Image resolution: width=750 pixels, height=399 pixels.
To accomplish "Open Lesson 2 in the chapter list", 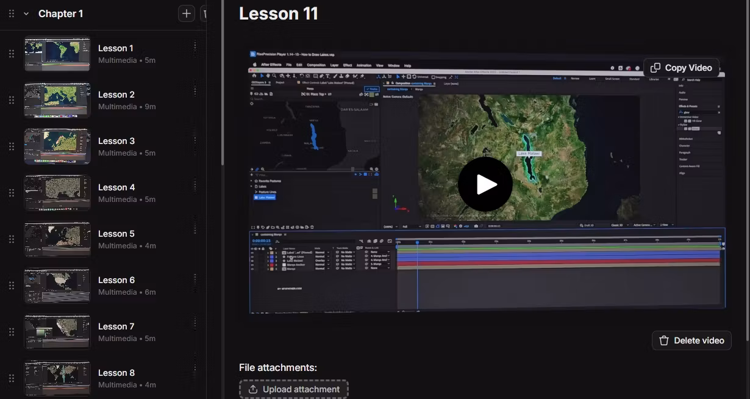I will click(116, 95).
